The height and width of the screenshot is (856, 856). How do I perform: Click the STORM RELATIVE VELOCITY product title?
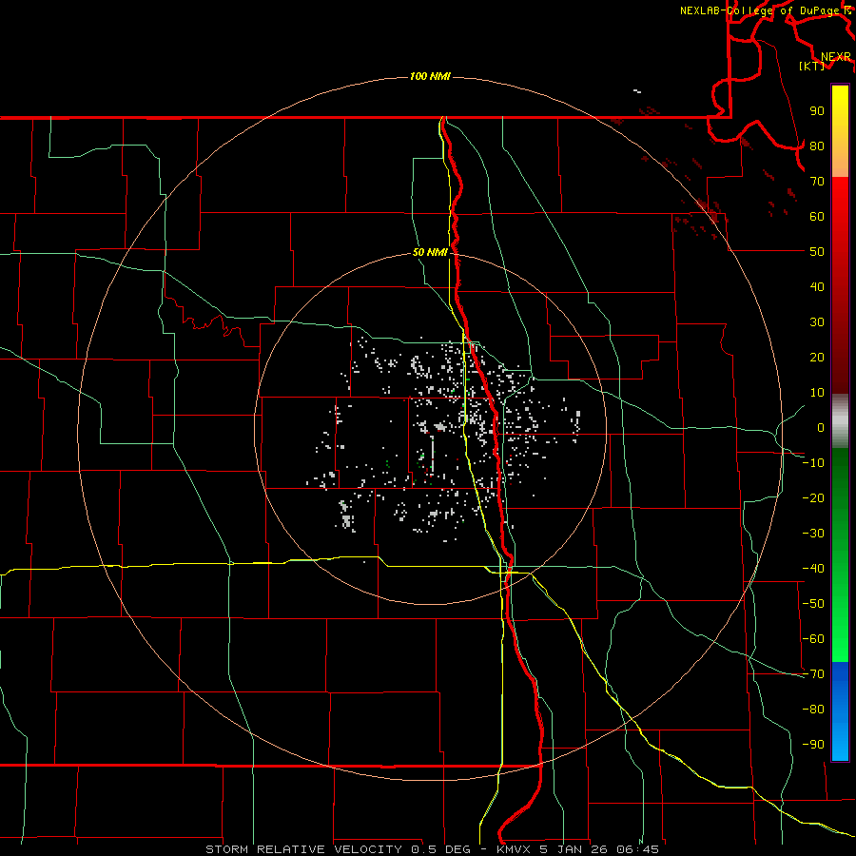[x=303, y=849]
